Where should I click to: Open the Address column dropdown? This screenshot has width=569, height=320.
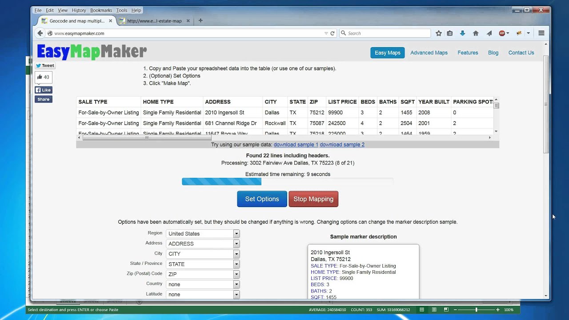coord(203,244)
